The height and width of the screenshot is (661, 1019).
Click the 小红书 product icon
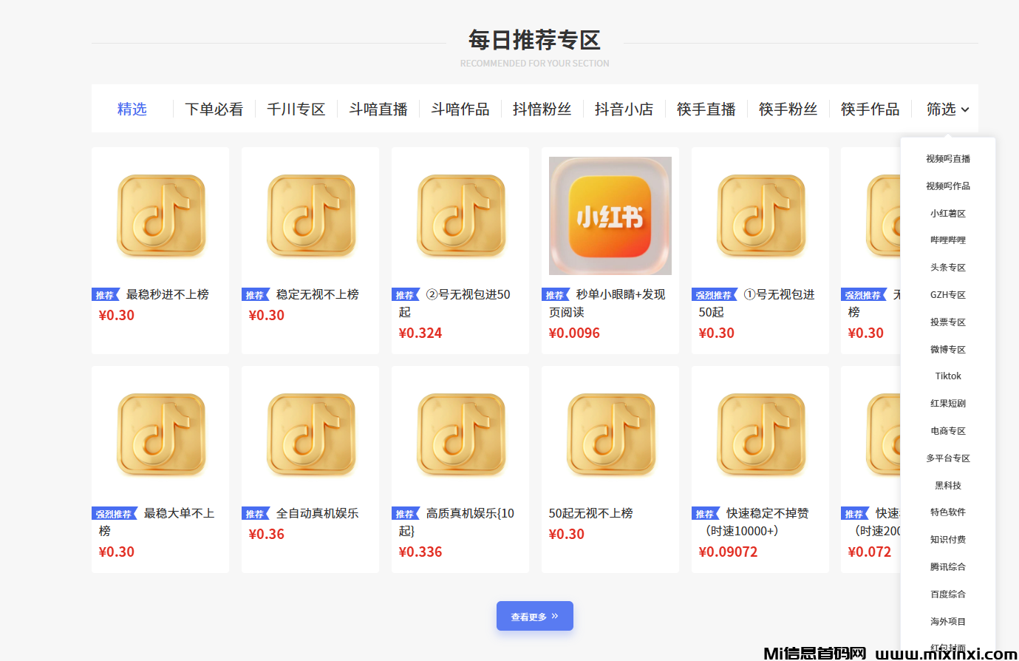click(x=610, y=216)
